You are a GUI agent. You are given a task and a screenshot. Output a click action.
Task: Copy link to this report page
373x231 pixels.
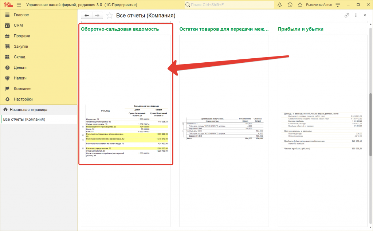point(347,15)
